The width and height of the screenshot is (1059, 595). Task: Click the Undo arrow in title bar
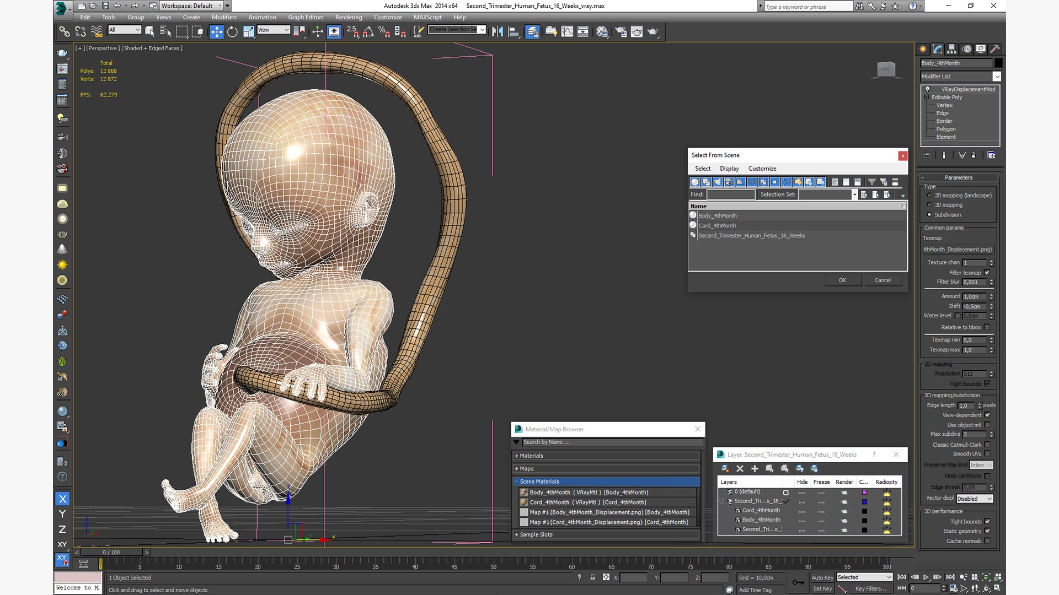pyautogui.click(x=117, y=6)
